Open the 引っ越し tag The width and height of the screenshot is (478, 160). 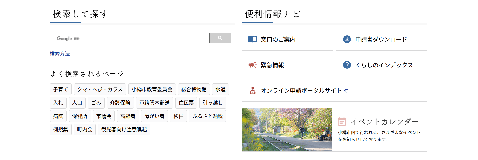click(x=213, y=103)
